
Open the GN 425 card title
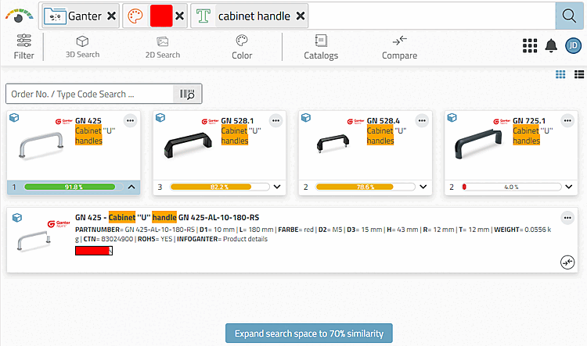click(88, 121)
